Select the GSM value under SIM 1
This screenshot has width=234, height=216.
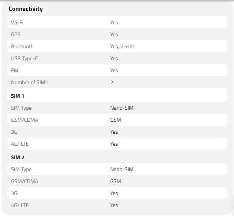point(115,120)
